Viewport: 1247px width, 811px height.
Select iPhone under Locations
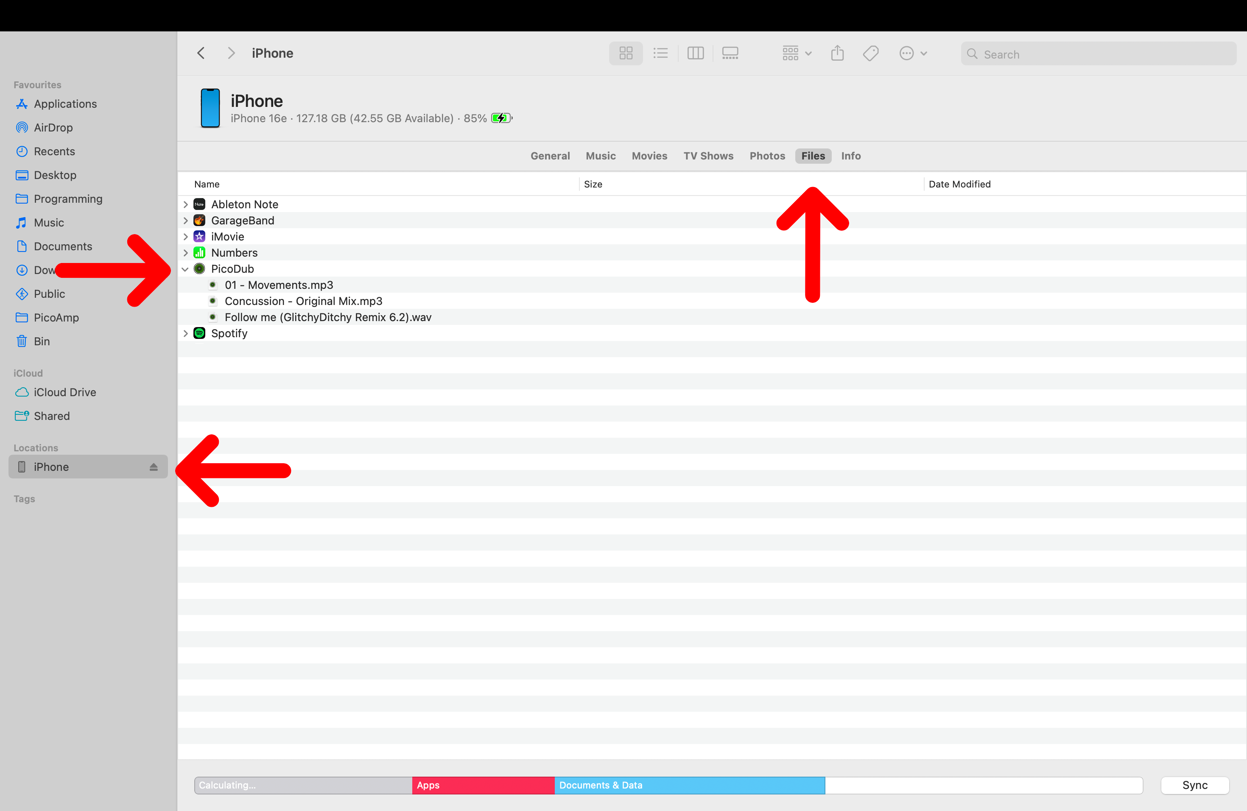(87, 467)
